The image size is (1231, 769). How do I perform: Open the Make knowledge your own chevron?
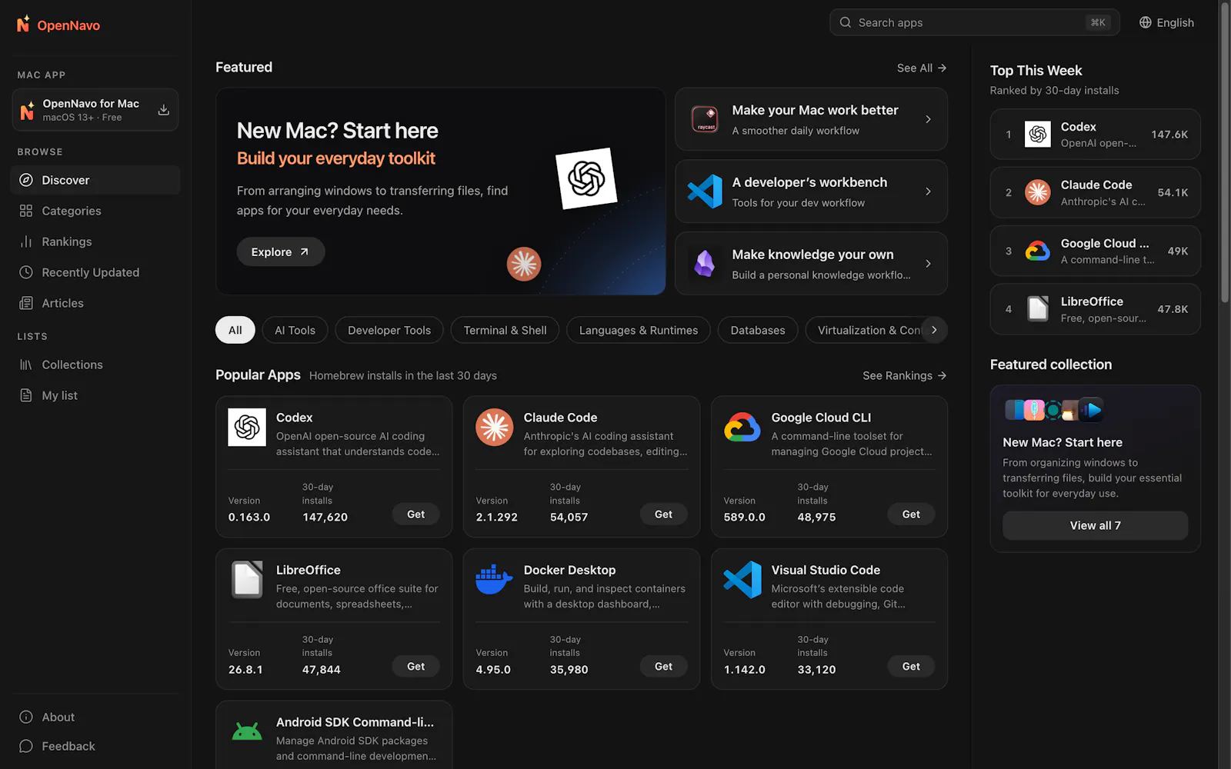(x=928, y=264)
